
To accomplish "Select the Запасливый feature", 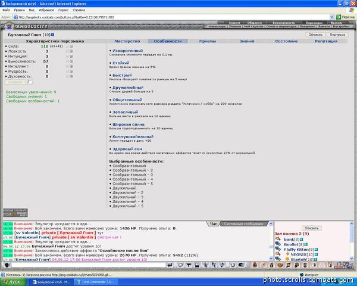I will click(x=125, y=112).
